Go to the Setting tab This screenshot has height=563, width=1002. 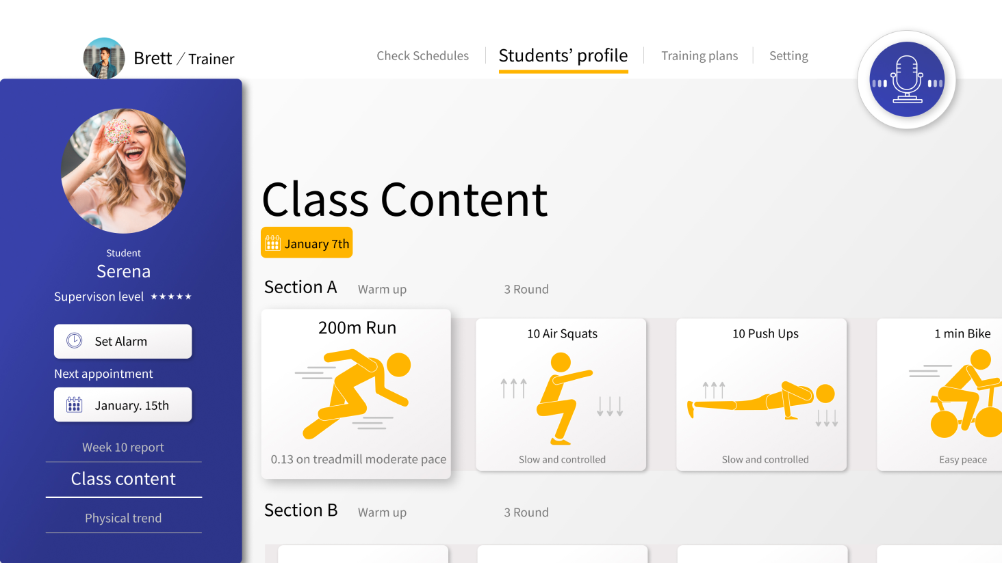click(788, 56)
